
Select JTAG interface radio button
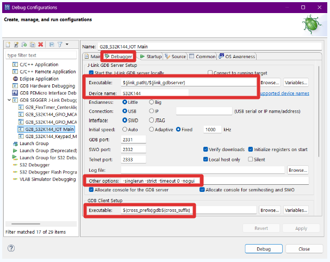coord(151,120)
